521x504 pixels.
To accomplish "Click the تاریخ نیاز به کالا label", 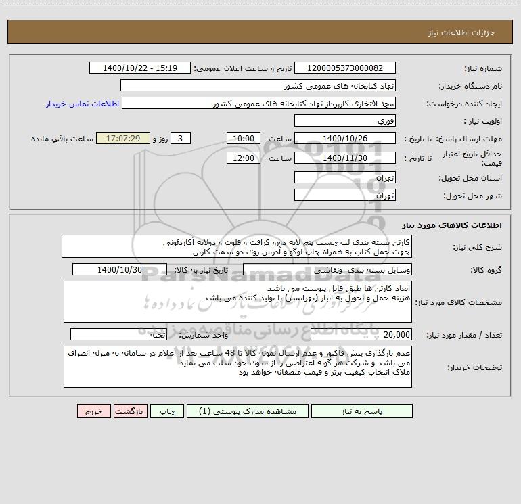I will (201, 270).
